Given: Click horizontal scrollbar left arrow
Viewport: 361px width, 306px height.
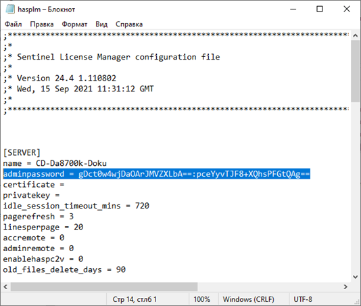Looking at the screenshot, I should point(5,286).
